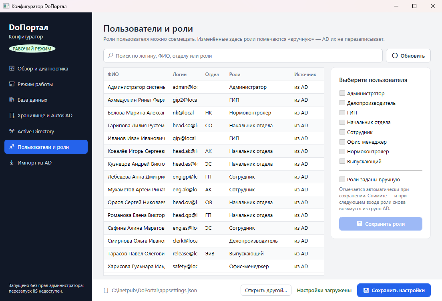Click the Импорт из AD download icon
The width and height of the screenshot is (442, 301).
coord(12,163)
